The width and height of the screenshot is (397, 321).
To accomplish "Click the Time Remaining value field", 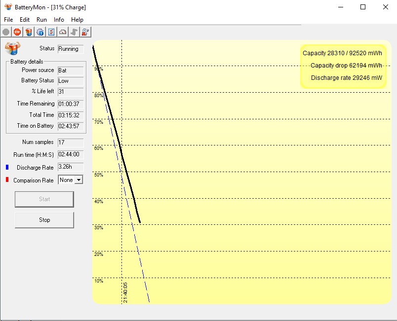I will pos(70,104).
